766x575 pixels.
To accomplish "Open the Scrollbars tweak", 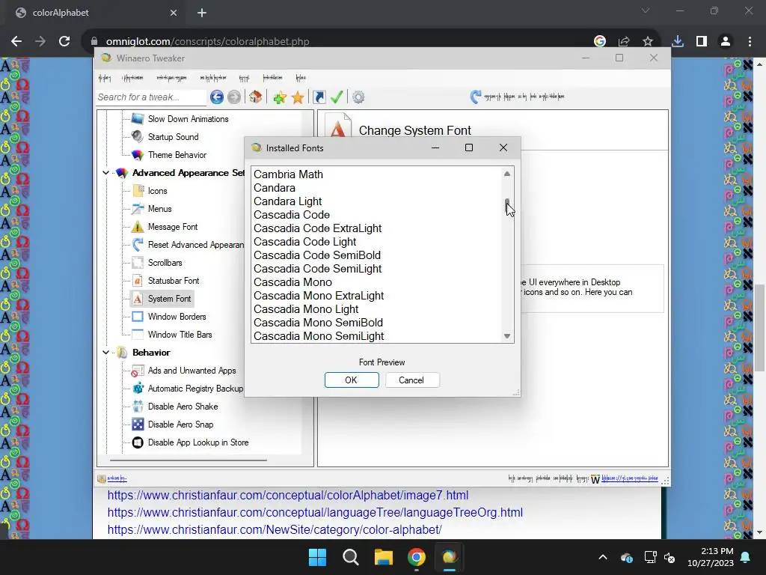I will 165,263.
